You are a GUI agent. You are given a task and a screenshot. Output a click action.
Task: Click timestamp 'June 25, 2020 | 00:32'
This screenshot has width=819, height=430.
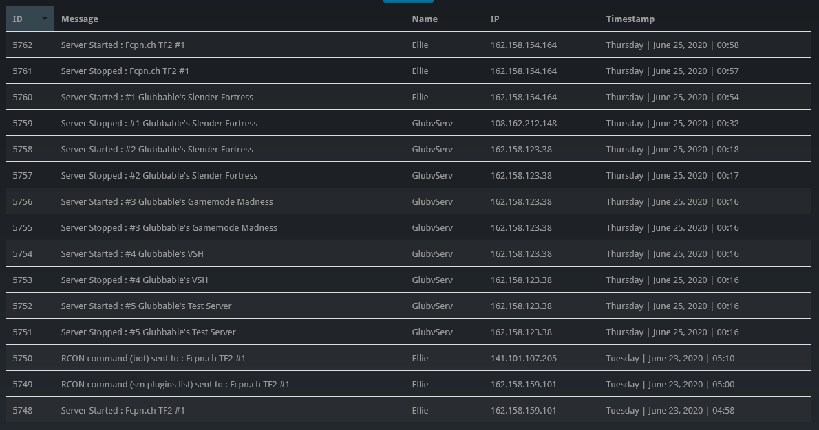click(695, 123)
